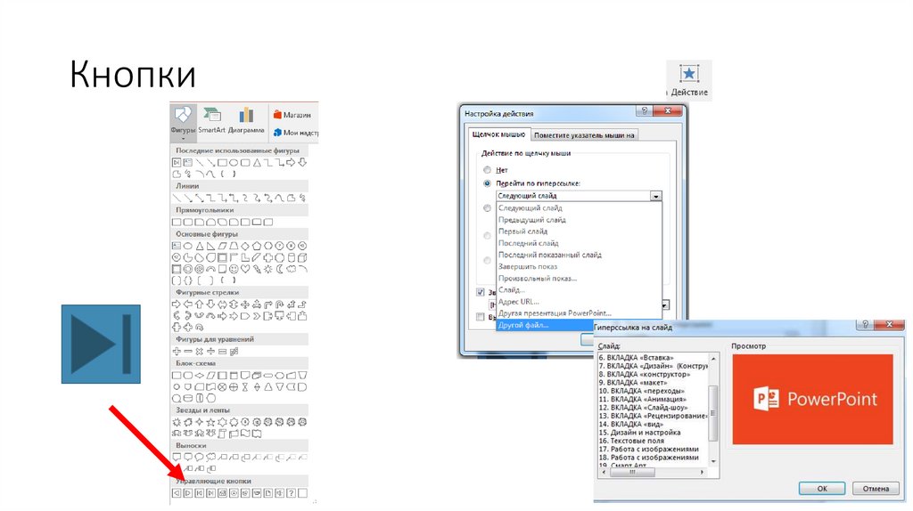
Task: Close the Гиперссылка на слайд dialog
Action: coord(889,324)
